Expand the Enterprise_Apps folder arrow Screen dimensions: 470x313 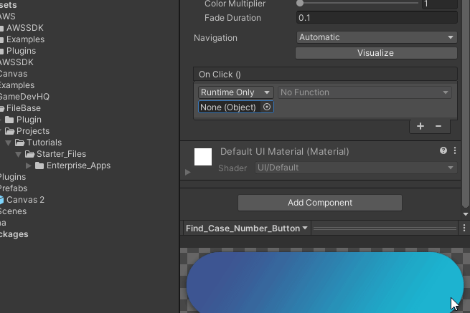coord(29,165)
